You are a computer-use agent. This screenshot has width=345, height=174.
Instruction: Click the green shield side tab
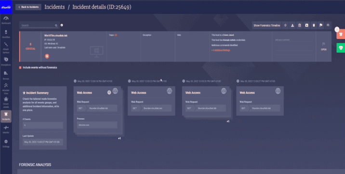click(x=341, y=48)
